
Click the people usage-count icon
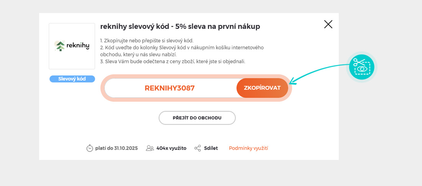150,148
